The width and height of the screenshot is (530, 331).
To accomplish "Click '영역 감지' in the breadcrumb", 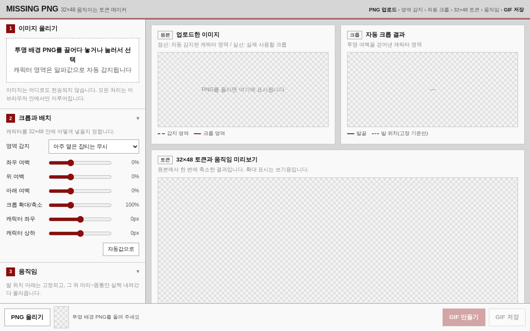I will [412, 10].
